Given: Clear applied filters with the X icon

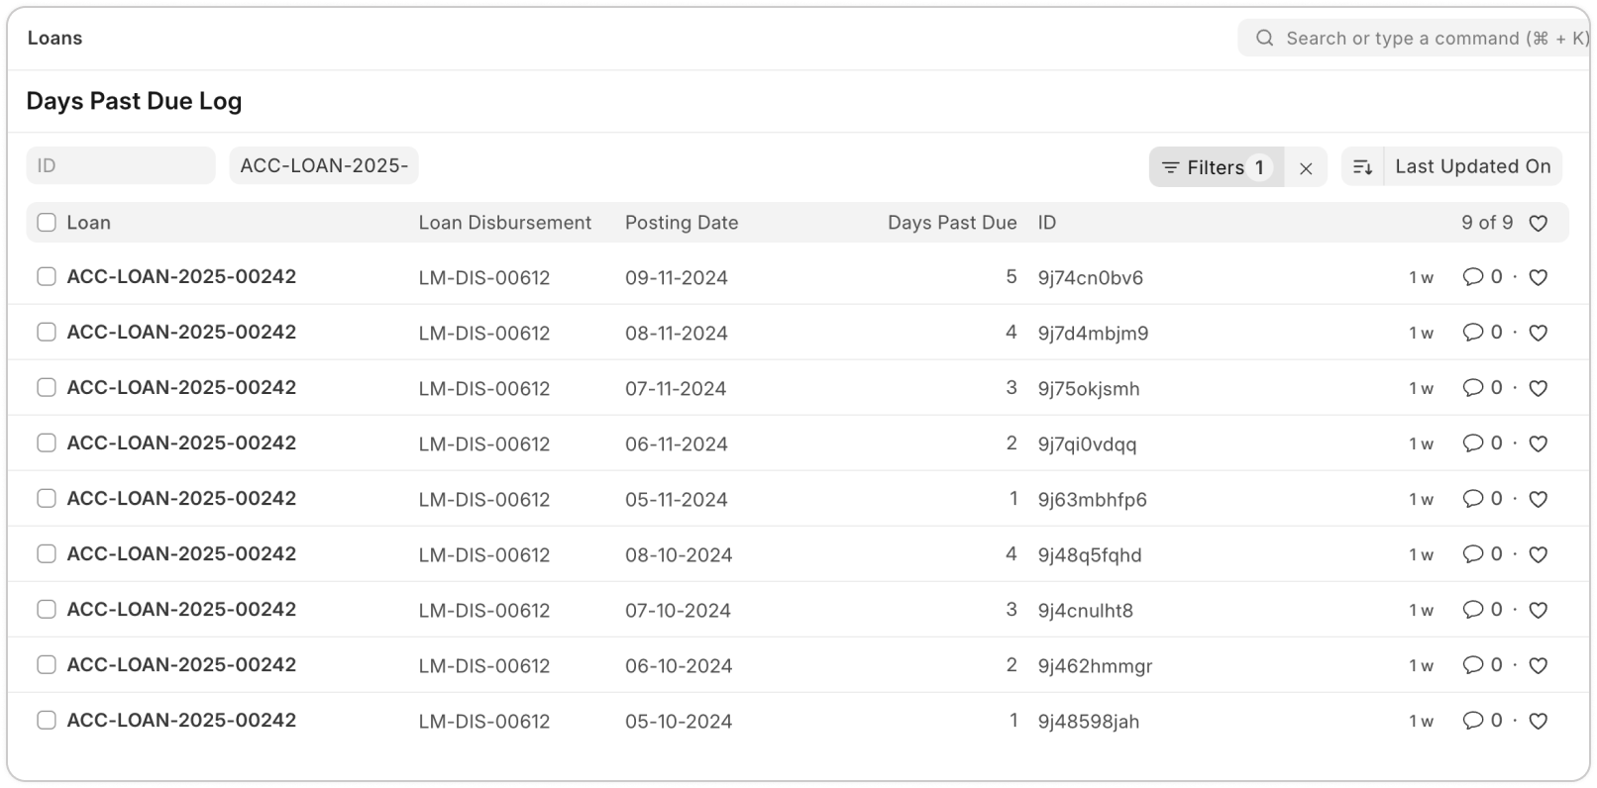Looking at the screenshot, I should click(x=1306, y=168).
